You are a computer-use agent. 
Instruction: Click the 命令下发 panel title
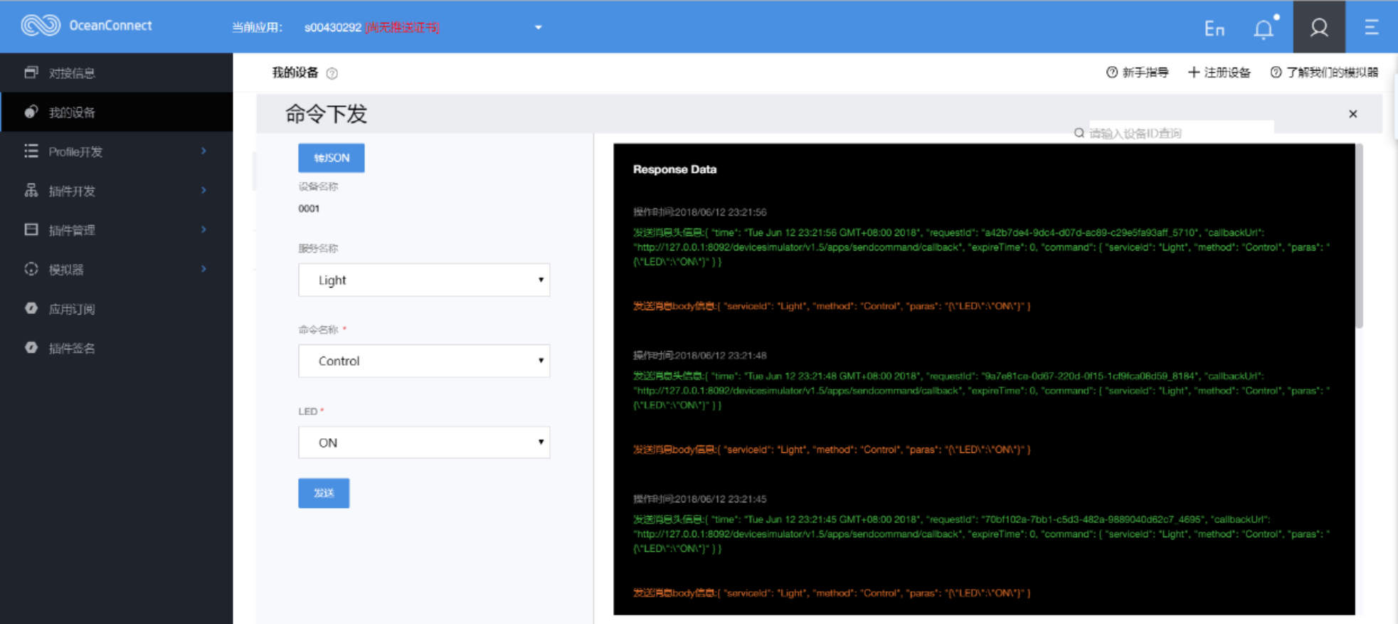pos(326,114)
